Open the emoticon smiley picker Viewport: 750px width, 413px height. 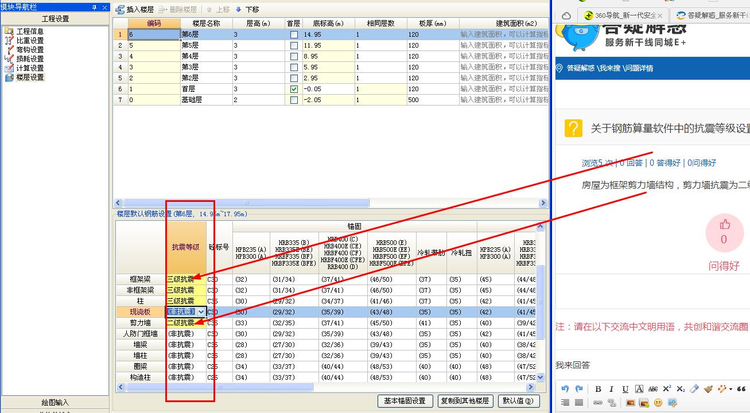pos(658,403)
